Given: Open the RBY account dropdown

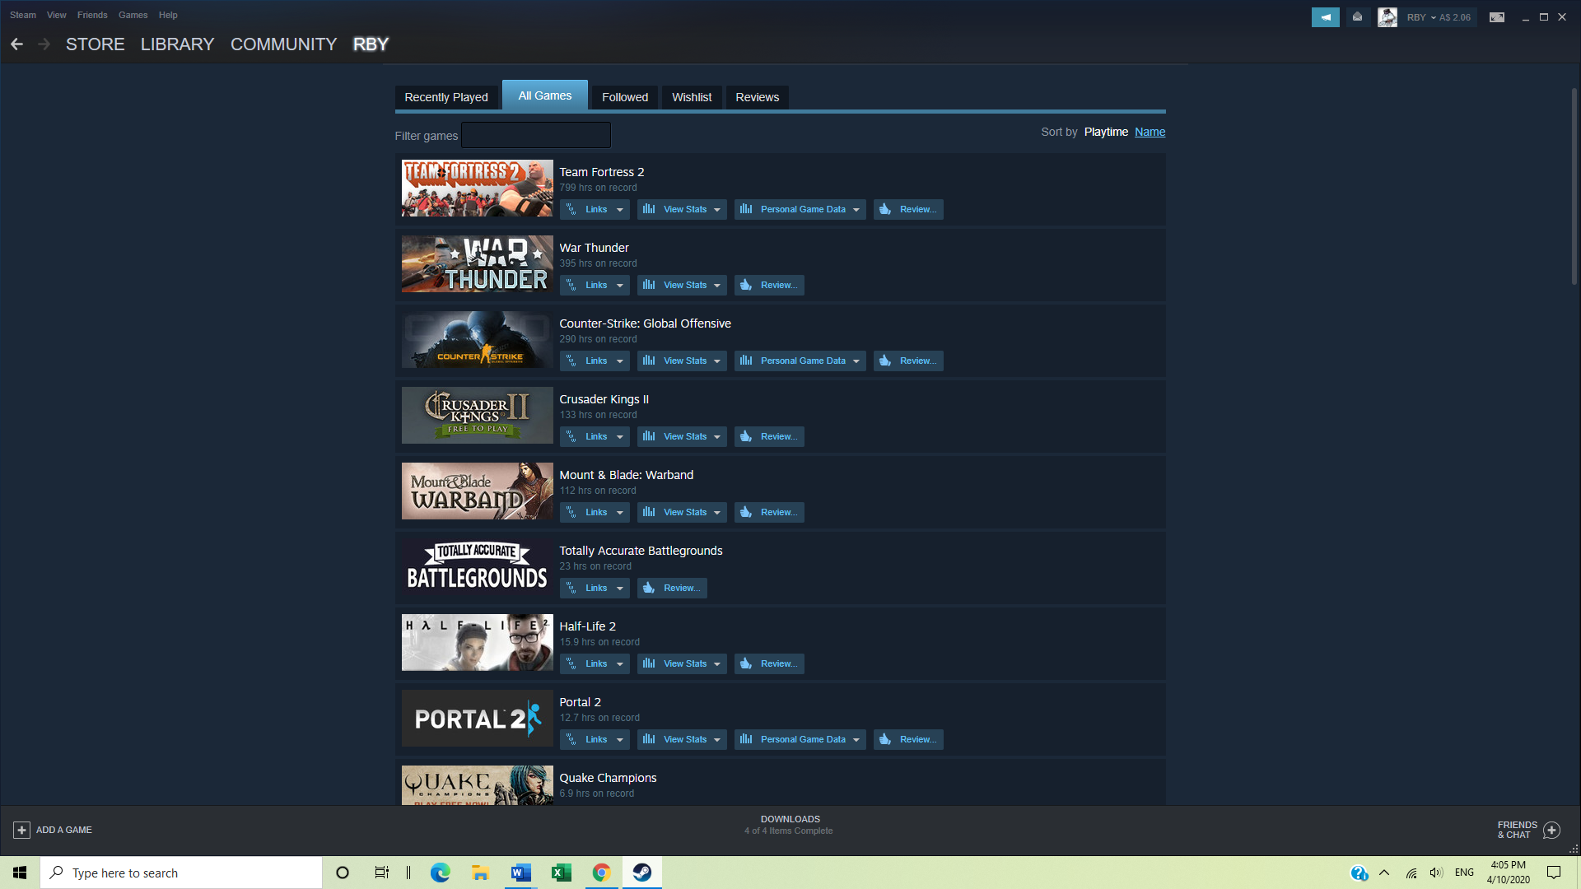Looking at the screenshot, I should [1439, 17].
